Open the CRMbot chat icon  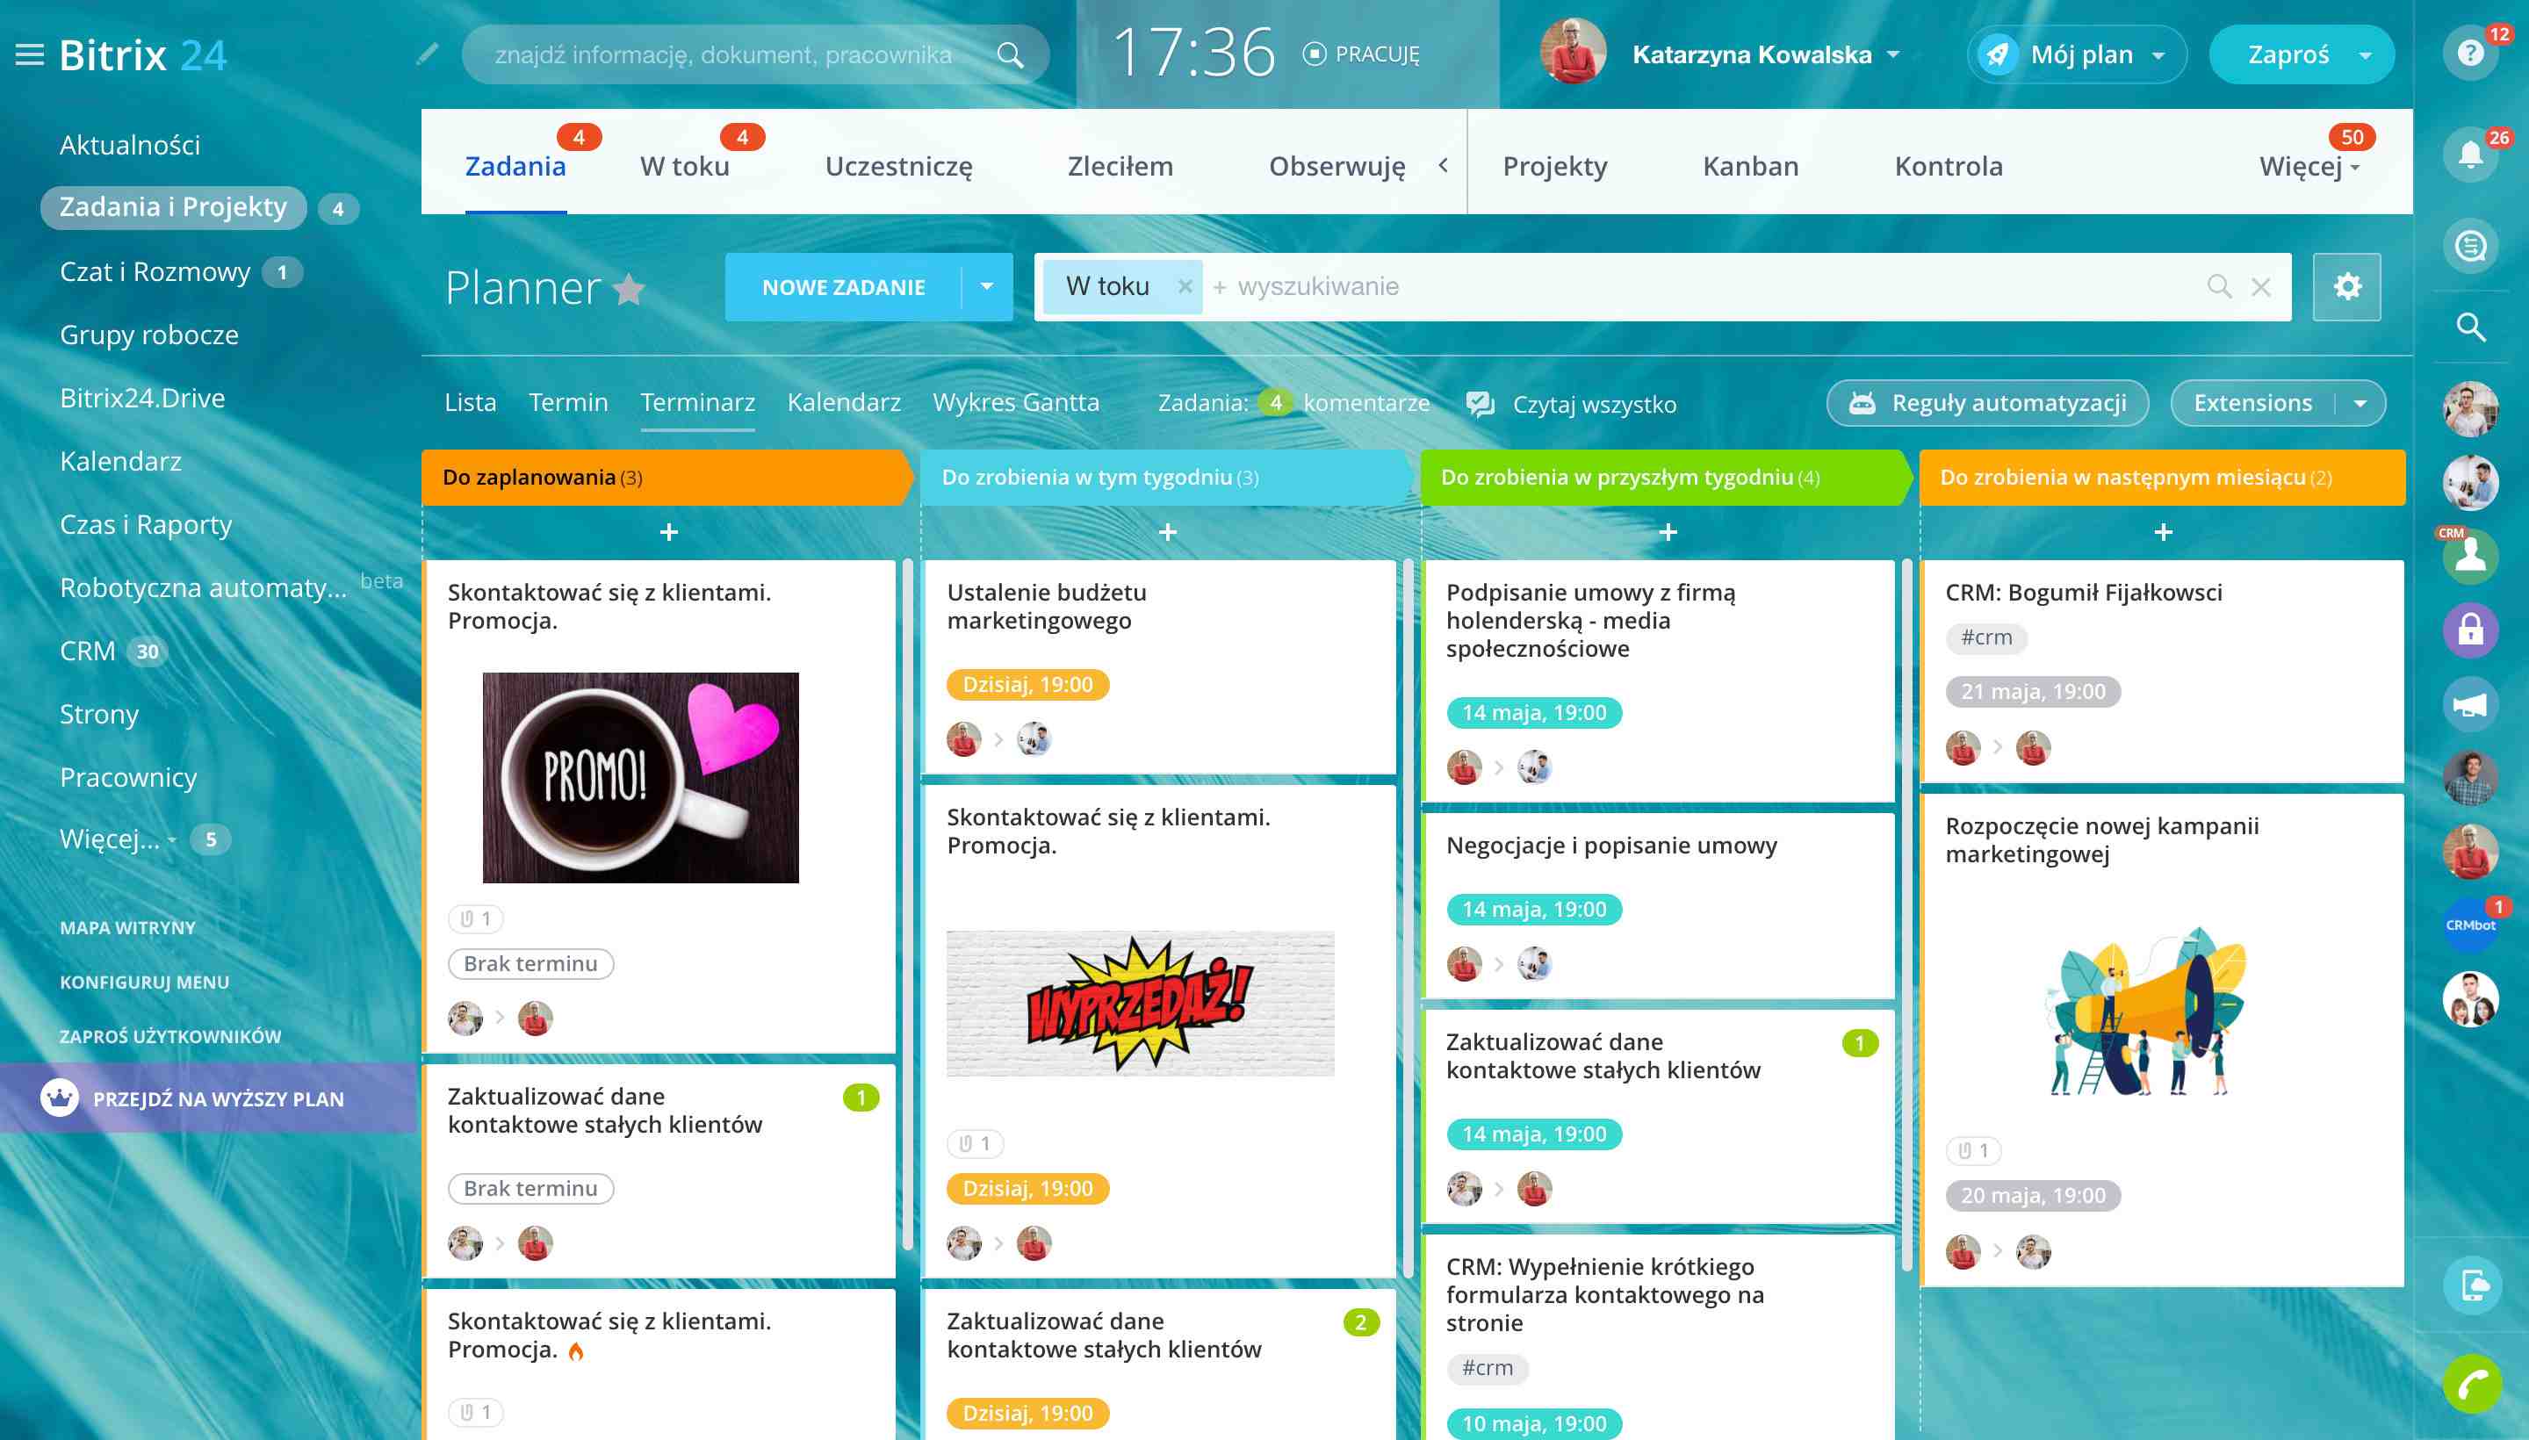tap(2469, 925)
